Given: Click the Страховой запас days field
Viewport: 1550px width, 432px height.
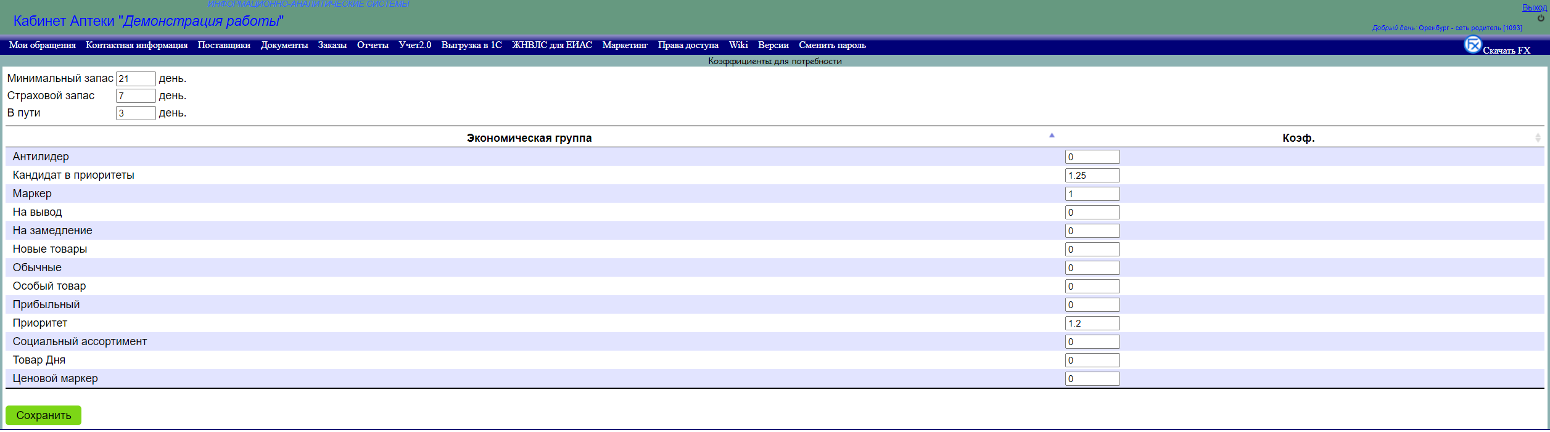Looking at the screenshot, I should tap(136, 96).
